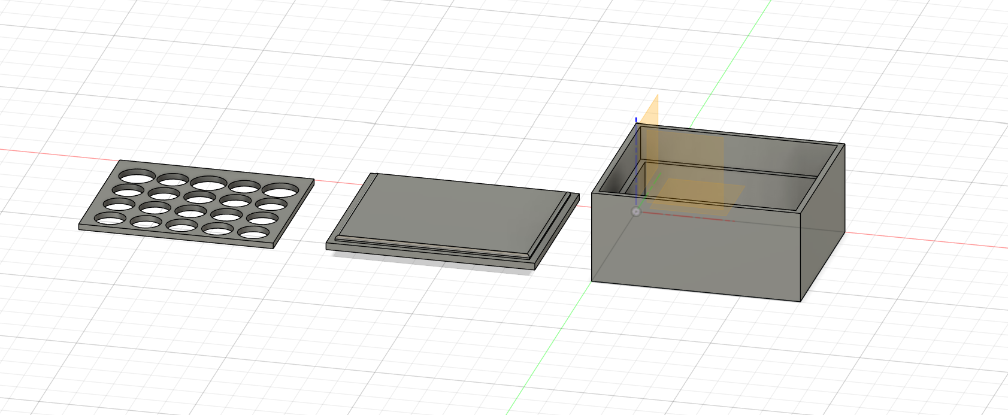
Task: Select the open box's right side face
Action: coord(823,222)
